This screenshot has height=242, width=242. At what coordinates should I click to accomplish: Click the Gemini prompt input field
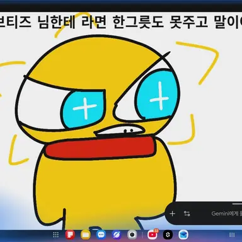click(226, 214)
